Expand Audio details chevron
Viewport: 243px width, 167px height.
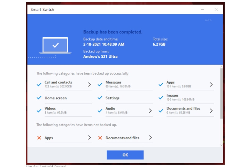pyautogui.click(x=150, y=111)
